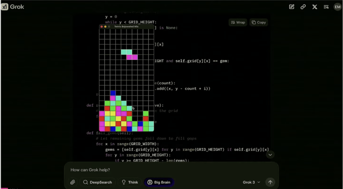Toggle Wrap on the code block
This screenshot has height=189, width=343.
tap(238, 22)
